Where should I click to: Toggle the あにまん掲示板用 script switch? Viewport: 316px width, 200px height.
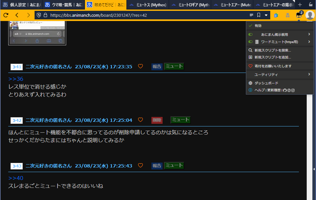tap(250, 34)
